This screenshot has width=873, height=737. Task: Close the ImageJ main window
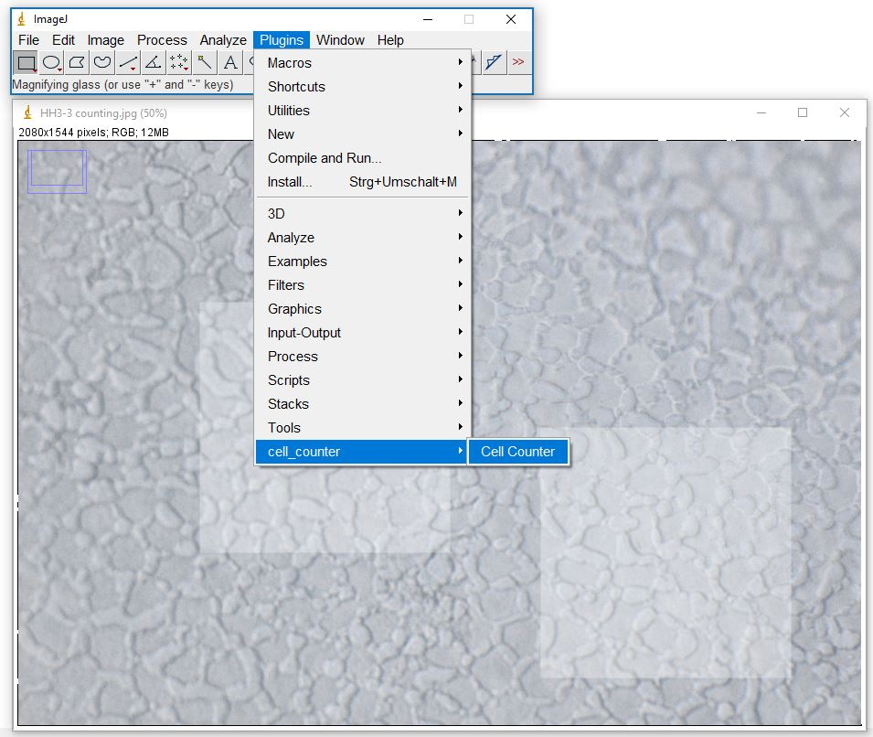511,19
